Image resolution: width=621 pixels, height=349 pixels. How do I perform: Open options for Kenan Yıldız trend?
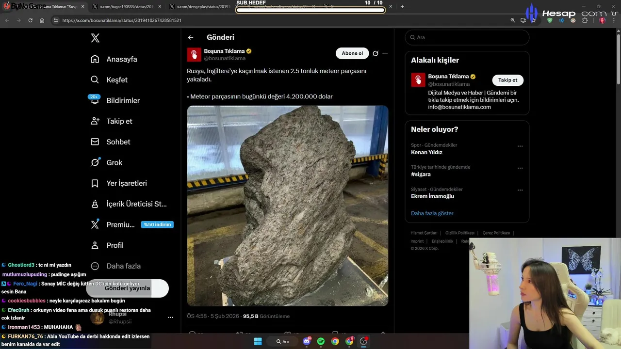pyautogui.click(x=520, y=146)
